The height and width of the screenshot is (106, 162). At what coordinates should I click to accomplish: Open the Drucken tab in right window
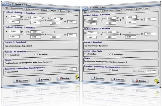point(139,9)
